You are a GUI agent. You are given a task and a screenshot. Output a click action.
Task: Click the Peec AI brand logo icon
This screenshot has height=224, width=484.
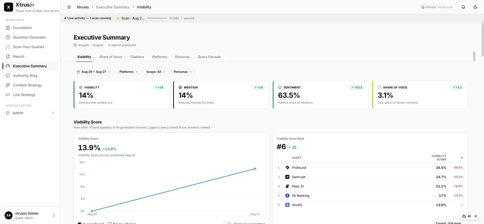(x=287, y=186)
